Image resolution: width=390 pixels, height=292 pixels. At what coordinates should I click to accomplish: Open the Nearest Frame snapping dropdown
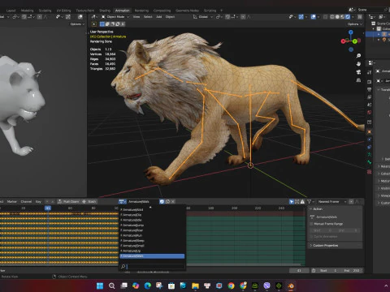coord(331,202)
